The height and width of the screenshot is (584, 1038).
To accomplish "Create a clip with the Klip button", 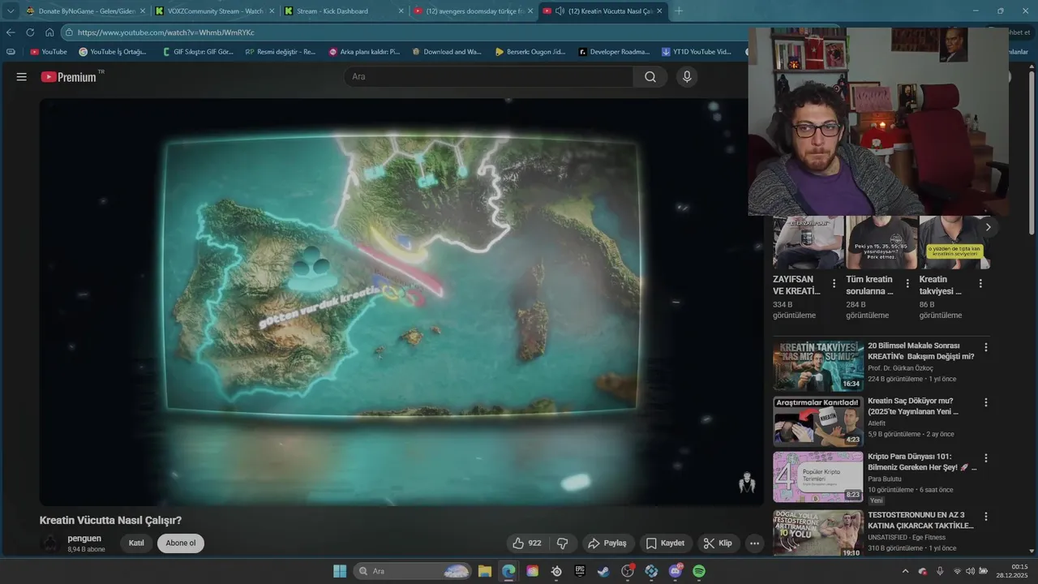I will (x=718, y=543).
